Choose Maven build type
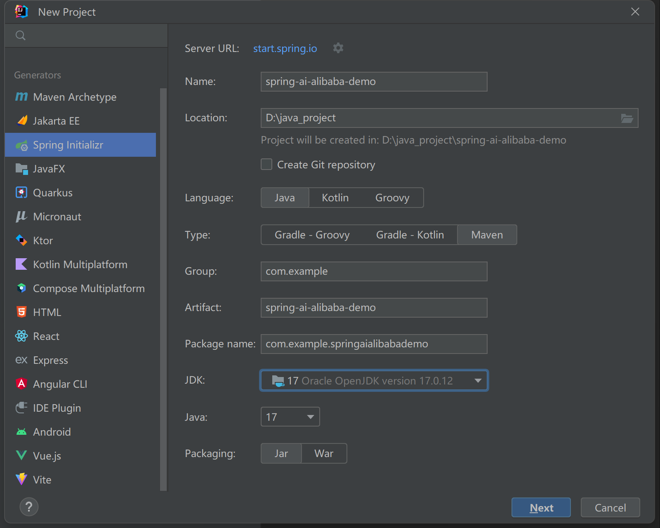 click(487, 235)
